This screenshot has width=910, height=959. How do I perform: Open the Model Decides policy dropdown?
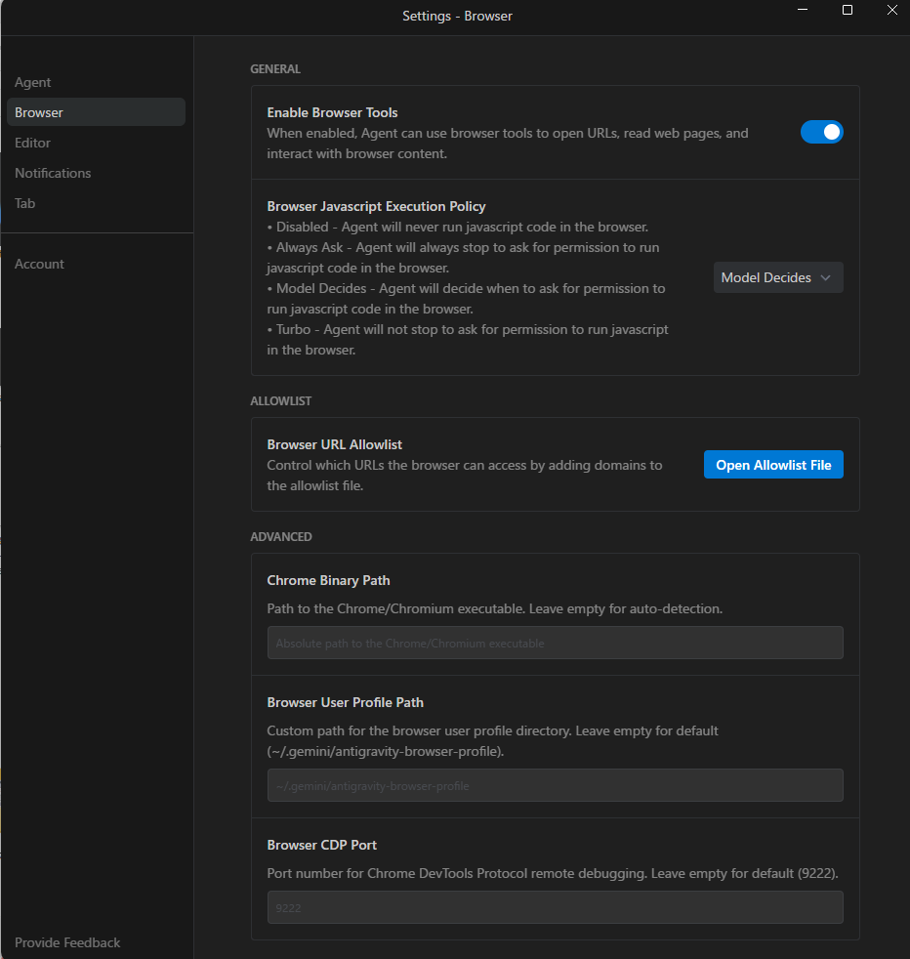coord(777,277)
